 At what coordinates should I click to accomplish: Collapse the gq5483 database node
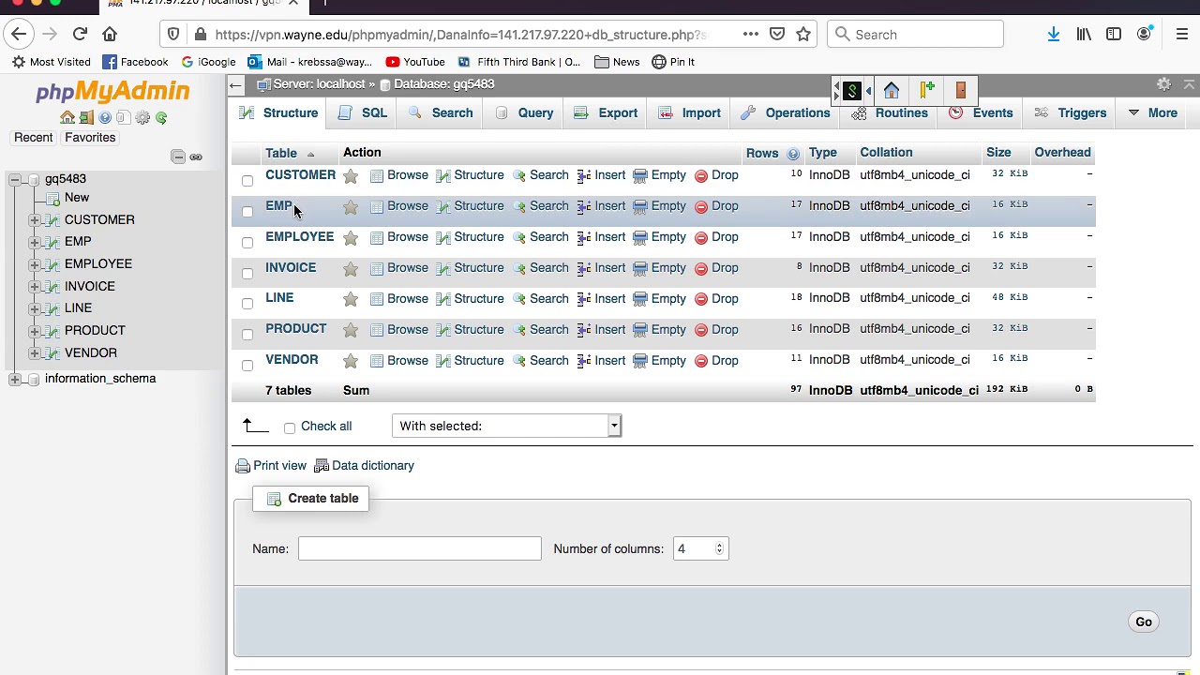[x=15, y=179]
